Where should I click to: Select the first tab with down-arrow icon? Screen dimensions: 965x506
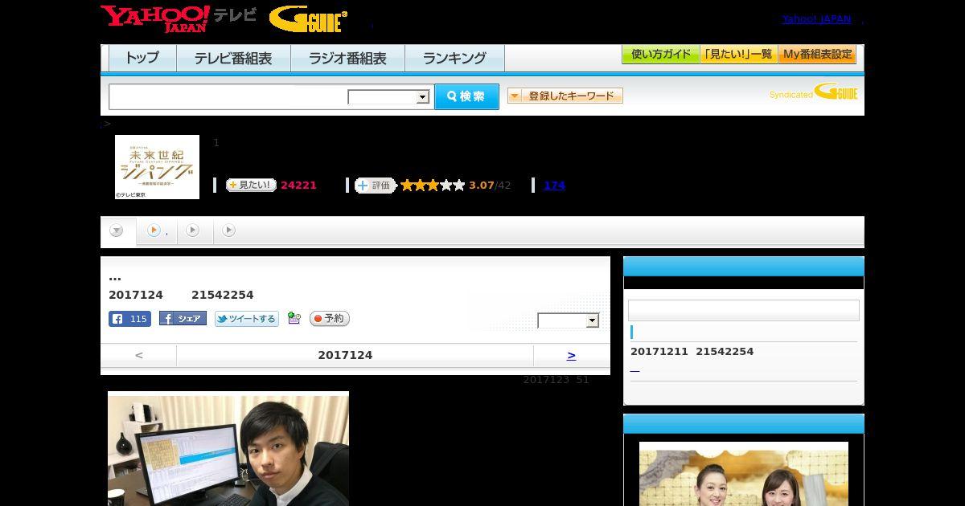[x=117, y=231]
